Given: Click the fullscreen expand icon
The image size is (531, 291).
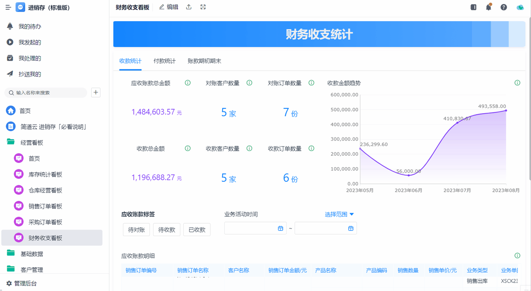Looking at the screenshot, I should click(x=203, y=7).
